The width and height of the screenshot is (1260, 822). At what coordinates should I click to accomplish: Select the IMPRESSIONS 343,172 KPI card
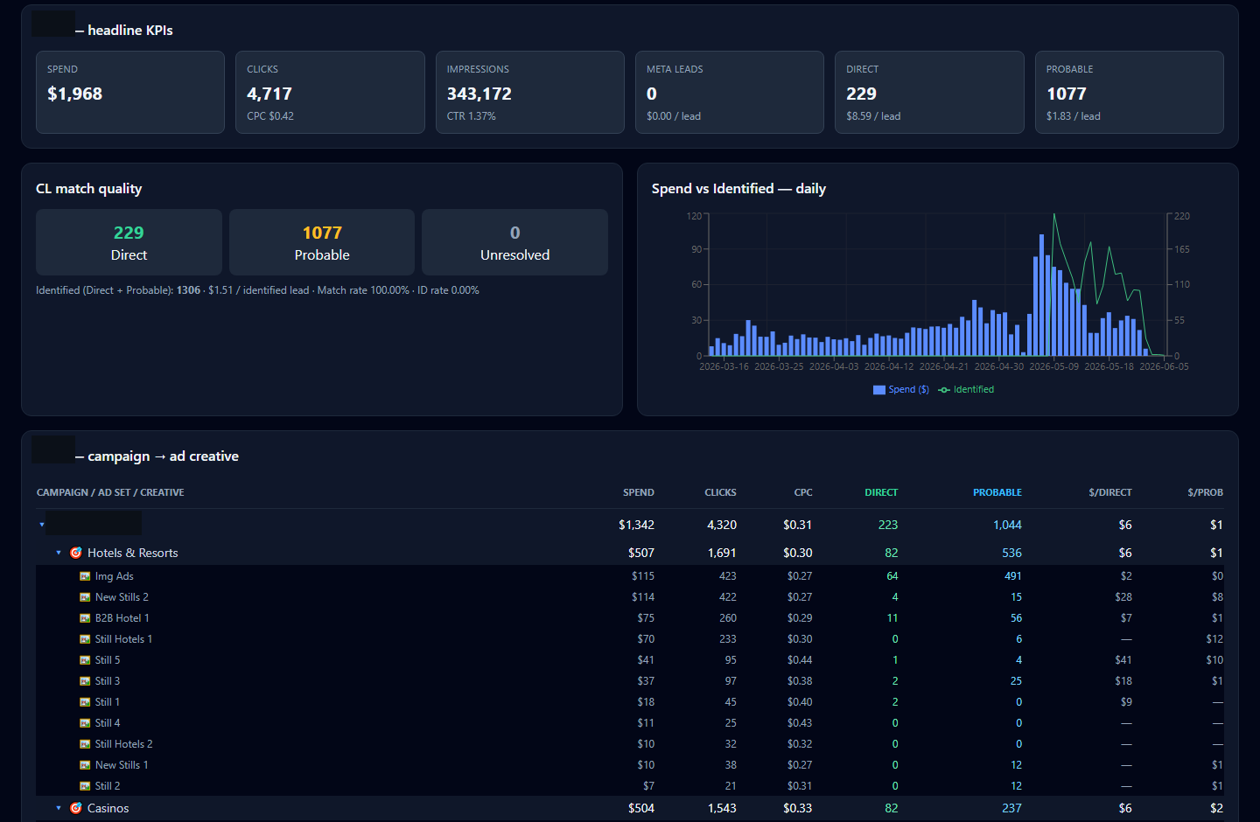[530, 92]
